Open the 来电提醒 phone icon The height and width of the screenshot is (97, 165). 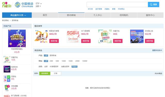(7, 88)
